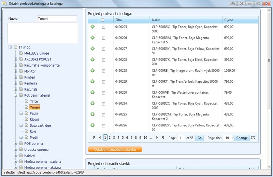The height and width of the screenshot is (177, 273).
Task: Click the vertical scrollbar down arrow
Action: [x=269, y=167]
